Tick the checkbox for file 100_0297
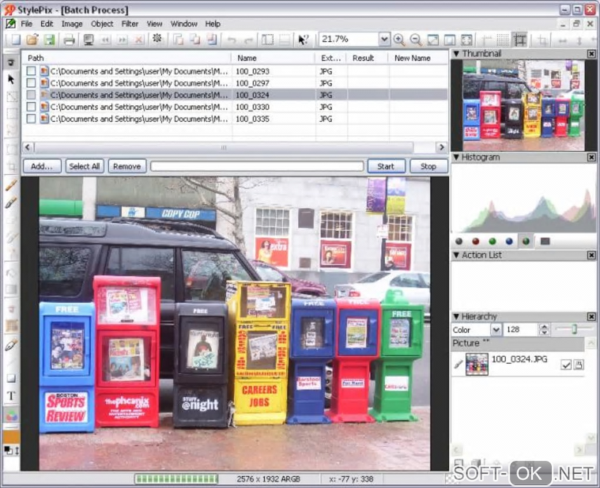 [x=31, y=83]
